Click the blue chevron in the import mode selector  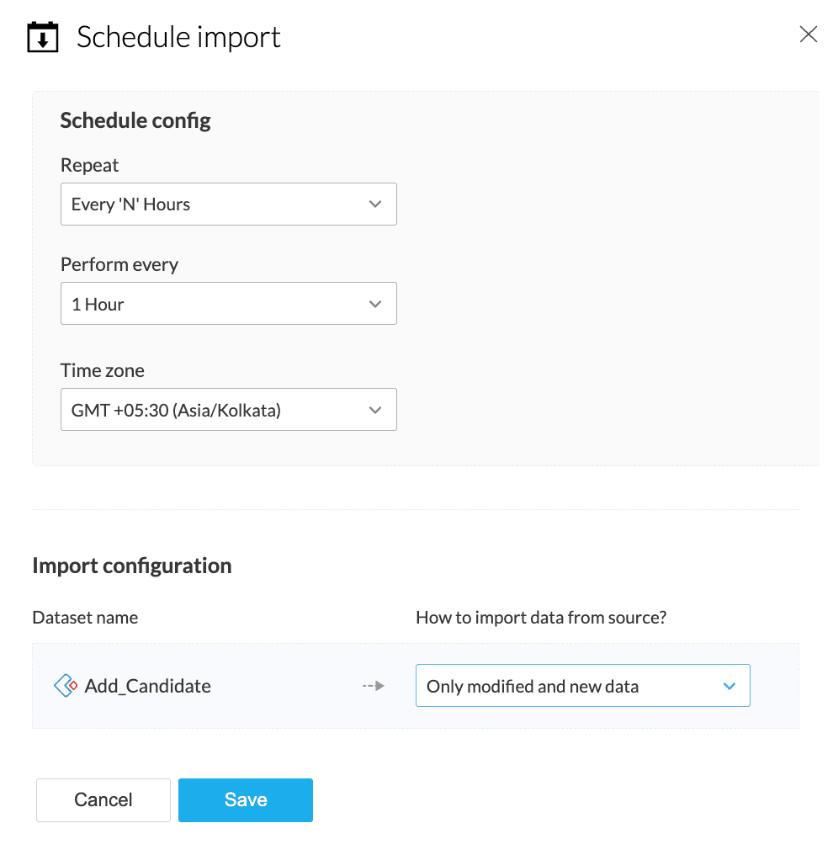tap(730, 686)
